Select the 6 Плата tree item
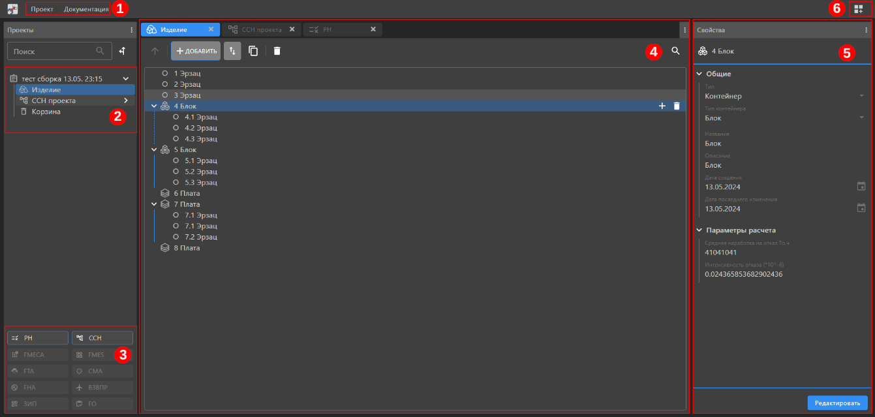The width and height of the screenshot is (875, 417). pos(187,193)
